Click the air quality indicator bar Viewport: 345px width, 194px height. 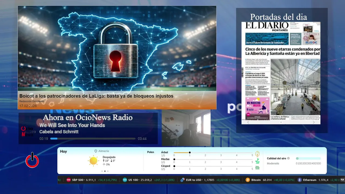(x=308, y=158)
